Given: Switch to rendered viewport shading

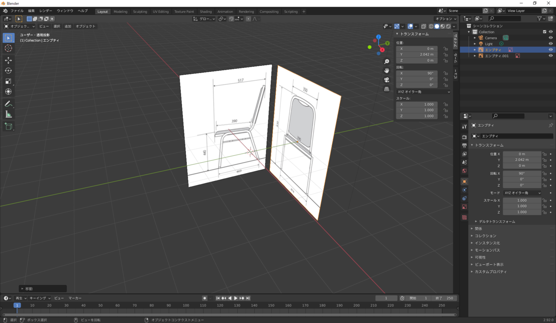Looking at the screenshot, I should pos(448,26).
